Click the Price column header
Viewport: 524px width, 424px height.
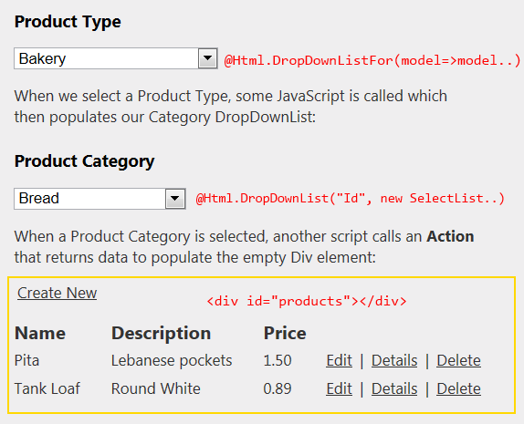(x=285, y=333)
